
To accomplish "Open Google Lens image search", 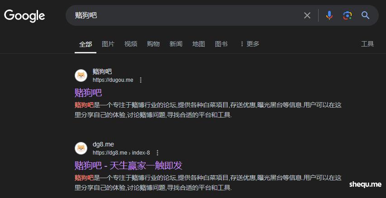I will pos(347,16).
